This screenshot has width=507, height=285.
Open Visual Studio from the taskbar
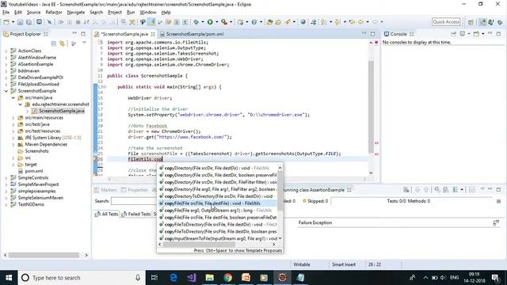pos(192,278)
